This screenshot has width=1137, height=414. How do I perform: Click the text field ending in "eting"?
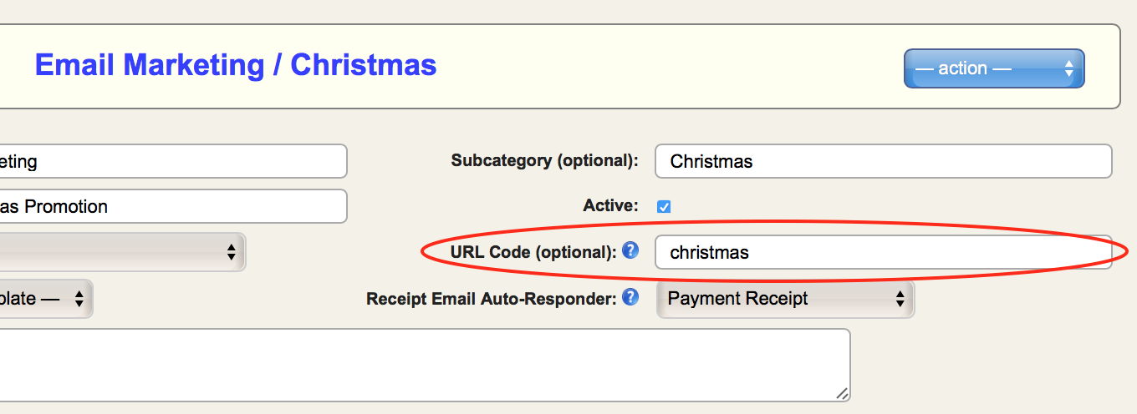pyautogui.click(x=171, y=161)
